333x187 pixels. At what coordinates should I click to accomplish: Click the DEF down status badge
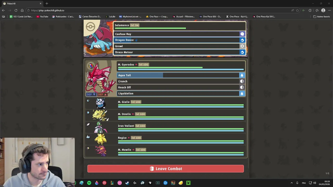[x=91, y=95]
